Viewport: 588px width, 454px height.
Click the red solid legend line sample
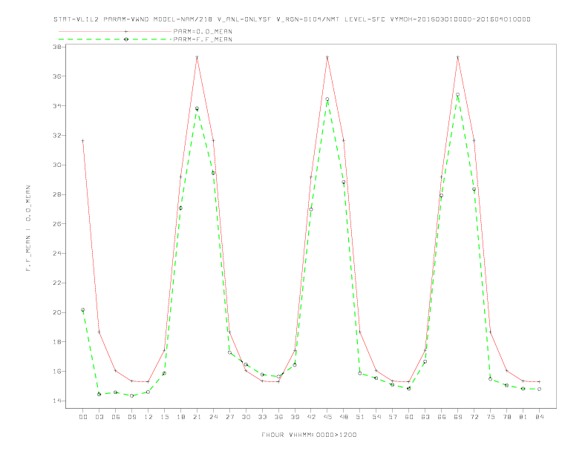(x=115, y=31)
